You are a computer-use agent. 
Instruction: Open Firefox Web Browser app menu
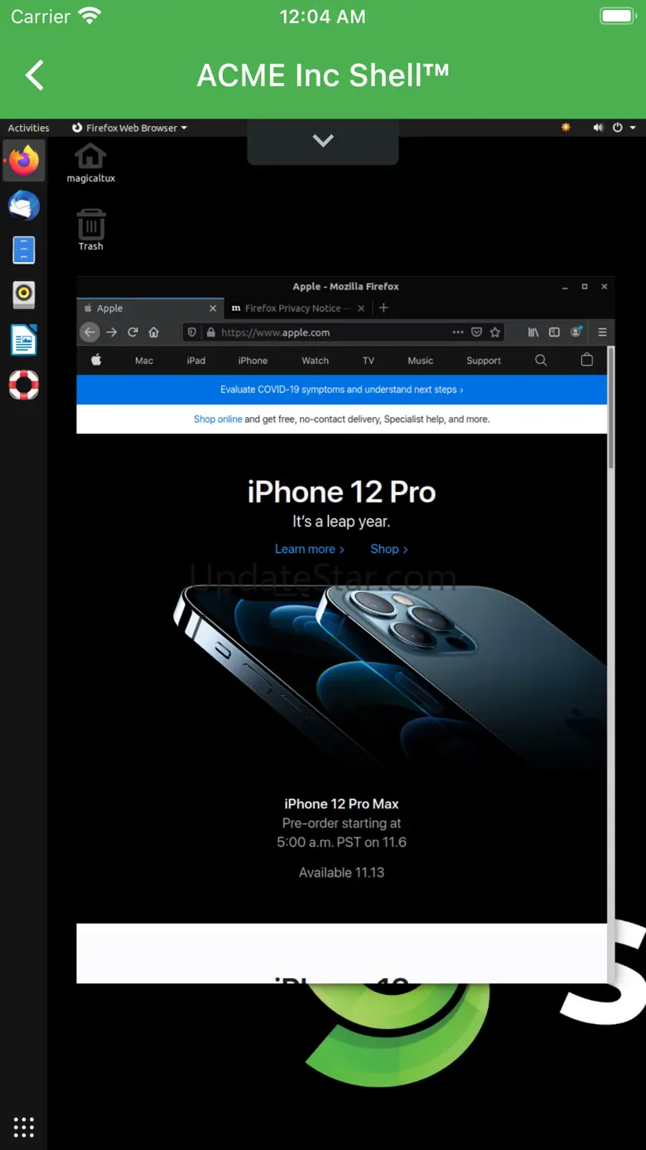pyautogui.click(x=129, y=128)
